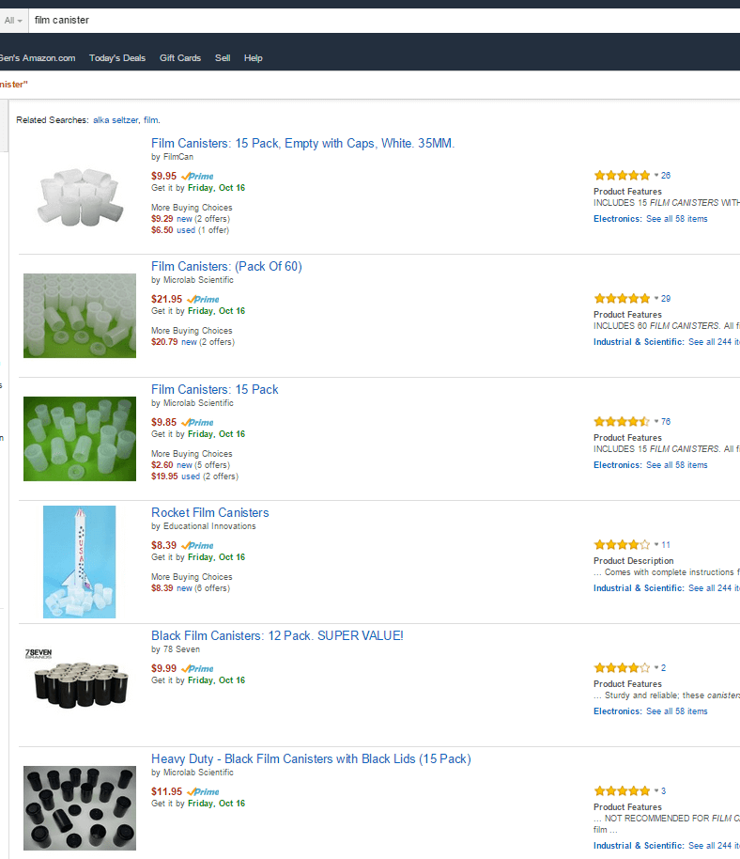Open the Help navigation link

253,58
